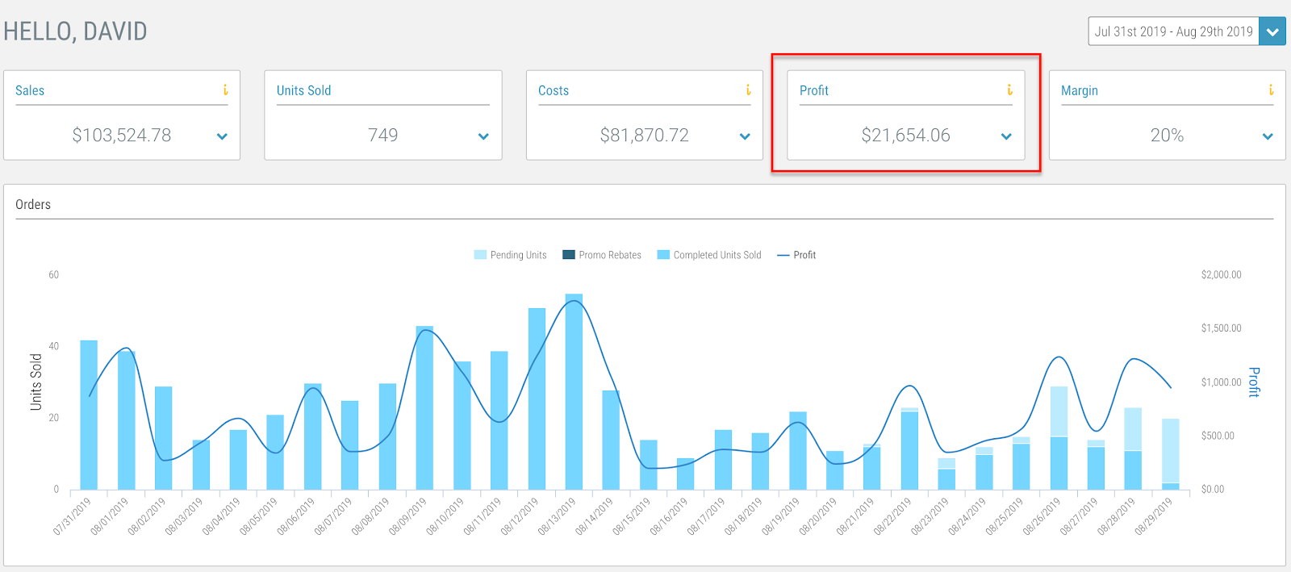Viewport: 1291px width, 572px height.
Task: Open the Sales card info icon
Action: click(x=225, y=90)
